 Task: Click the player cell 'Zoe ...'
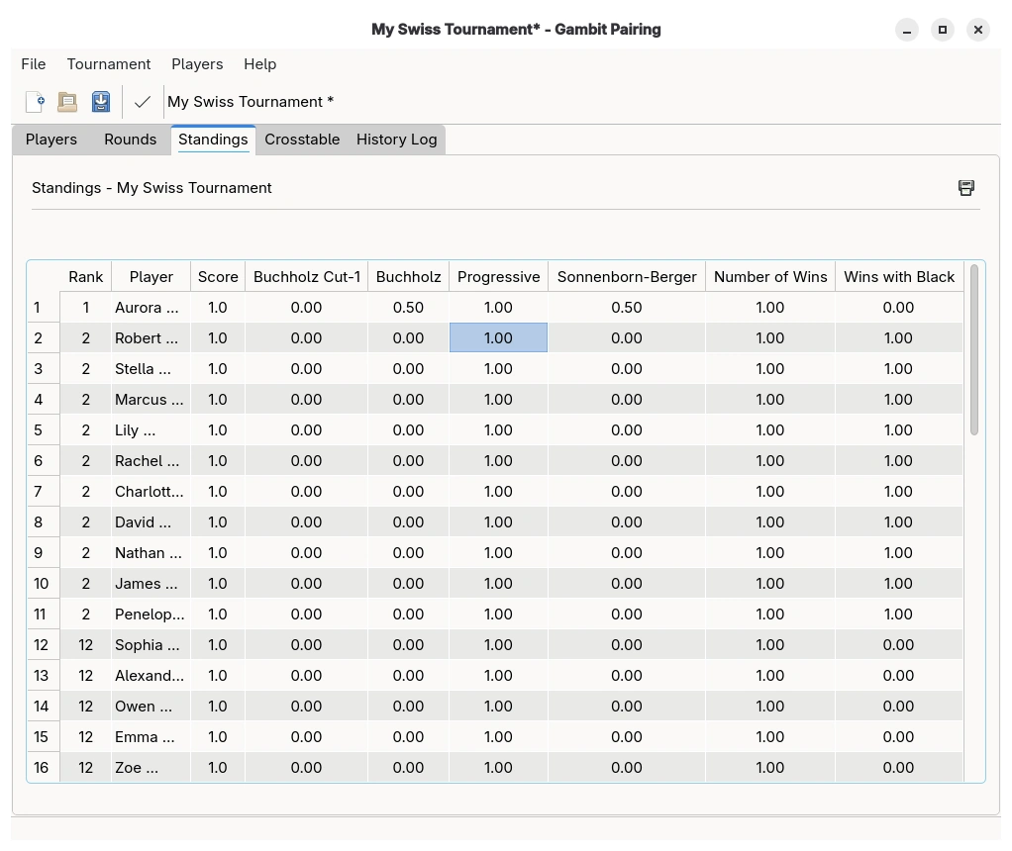(152, 767)
